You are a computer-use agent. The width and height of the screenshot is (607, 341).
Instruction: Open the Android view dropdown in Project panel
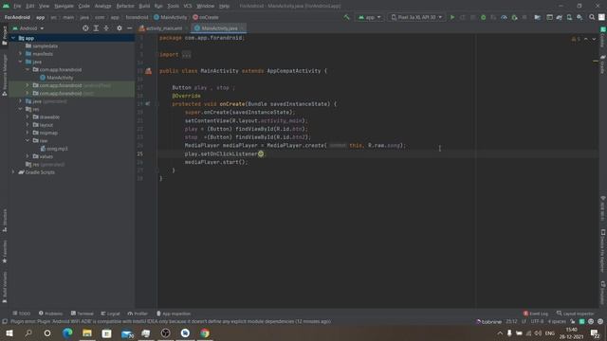[x=28, y=28]
